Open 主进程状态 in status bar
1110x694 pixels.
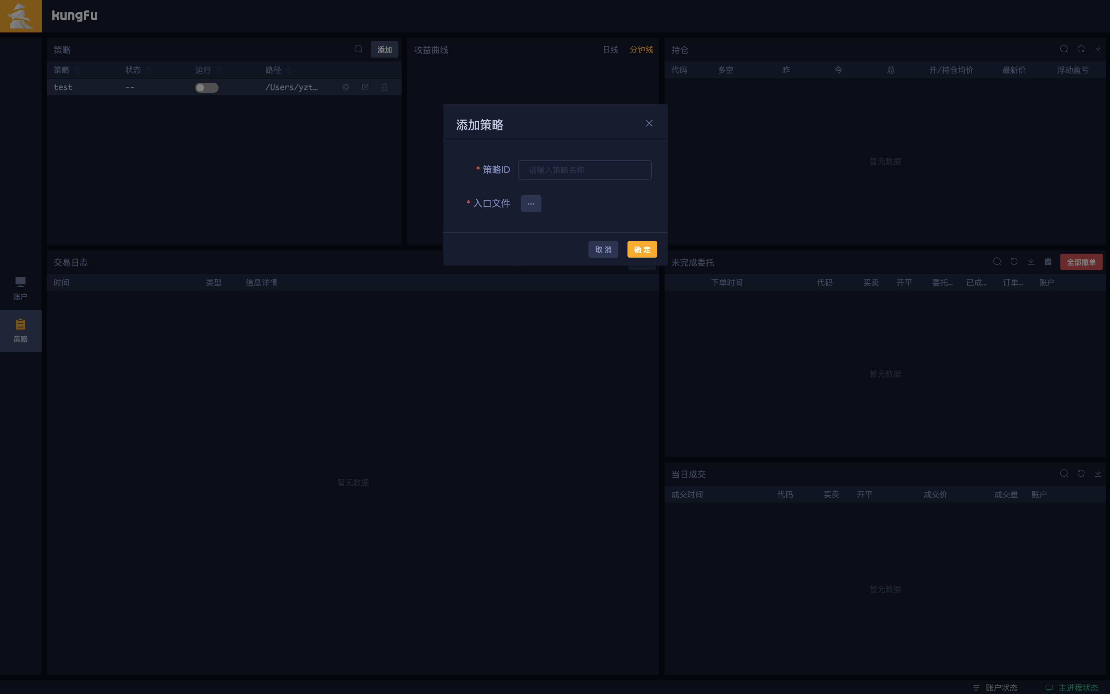tap(1072, 688)
